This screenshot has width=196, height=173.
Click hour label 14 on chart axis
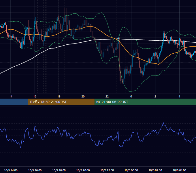11,97
